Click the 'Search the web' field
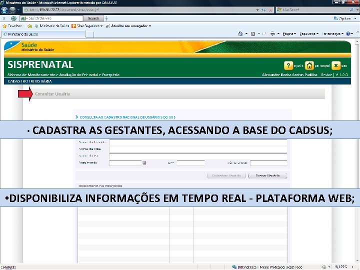 click(55, 18)
